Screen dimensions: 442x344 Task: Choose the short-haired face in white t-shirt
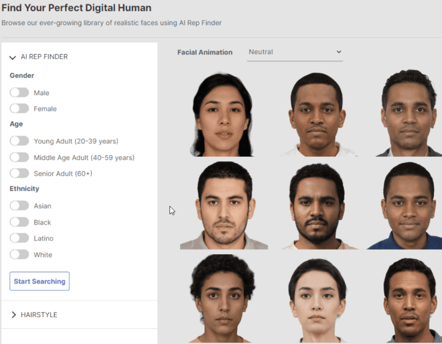(x=317, y=115)
